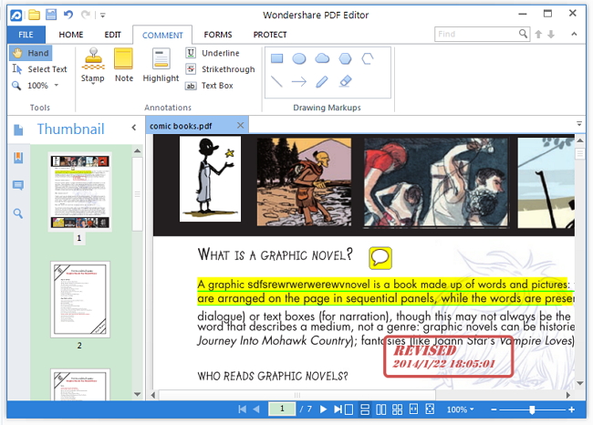Screen dimensions: 593x425
Task: Select the cloud drawing markup shape
Action: click(x=322, y=58)
